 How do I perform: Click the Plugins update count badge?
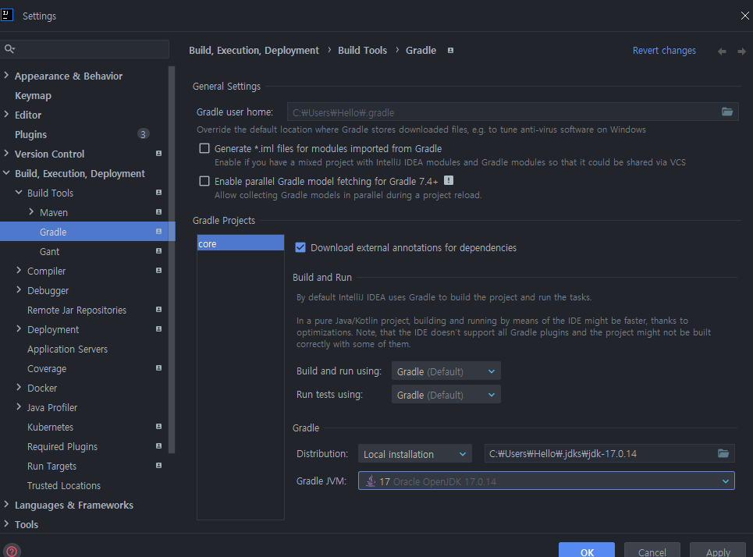point(143,134)
